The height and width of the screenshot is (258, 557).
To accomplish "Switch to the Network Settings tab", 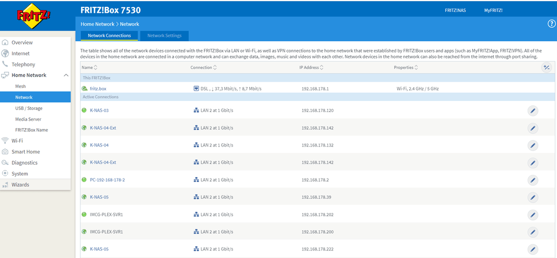I will point(165,35).
